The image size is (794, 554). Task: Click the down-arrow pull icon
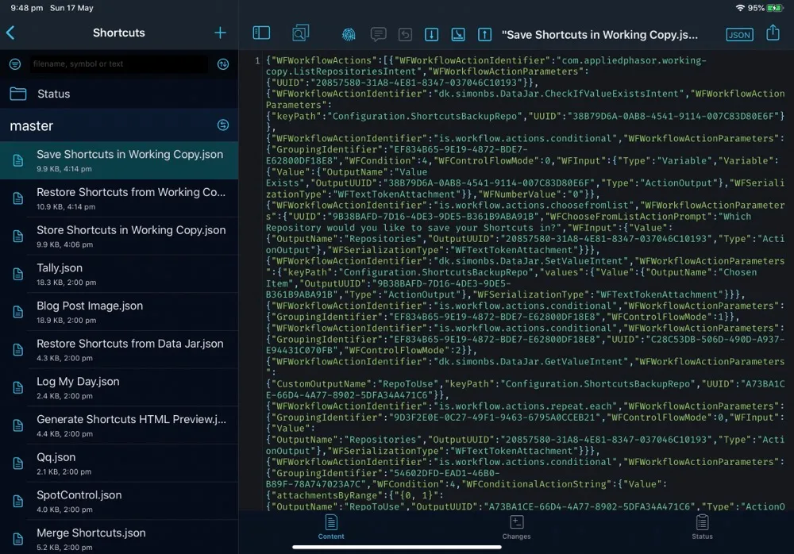[431, 34]
